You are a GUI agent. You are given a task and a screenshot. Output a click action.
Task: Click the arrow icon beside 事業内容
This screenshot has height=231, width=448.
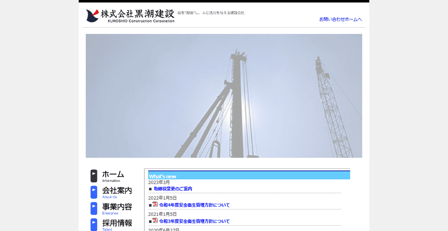(x=93, y=208)
